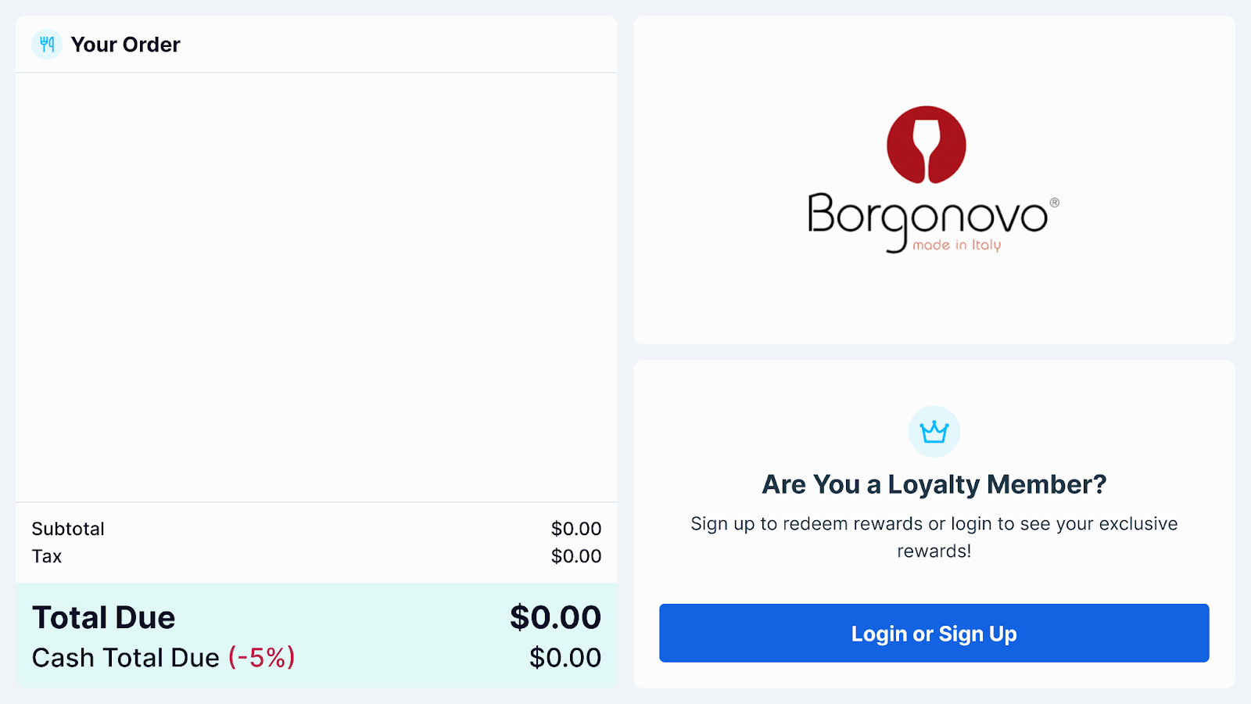The height and width of the screenshot is (704, 1251).
Task: Click the red (-5%) cash discount text
Action: 261,658
